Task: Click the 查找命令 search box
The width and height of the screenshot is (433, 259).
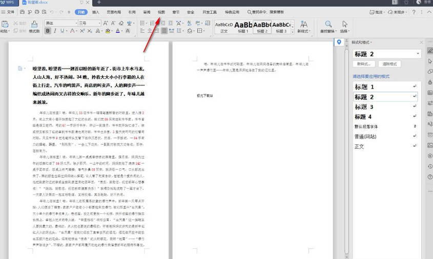Action: [x=265, y=12]
